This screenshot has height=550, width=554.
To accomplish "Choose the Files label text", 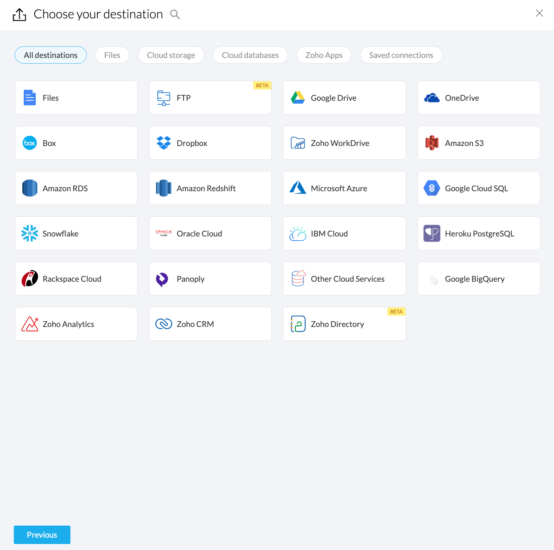I will point(51,98).
